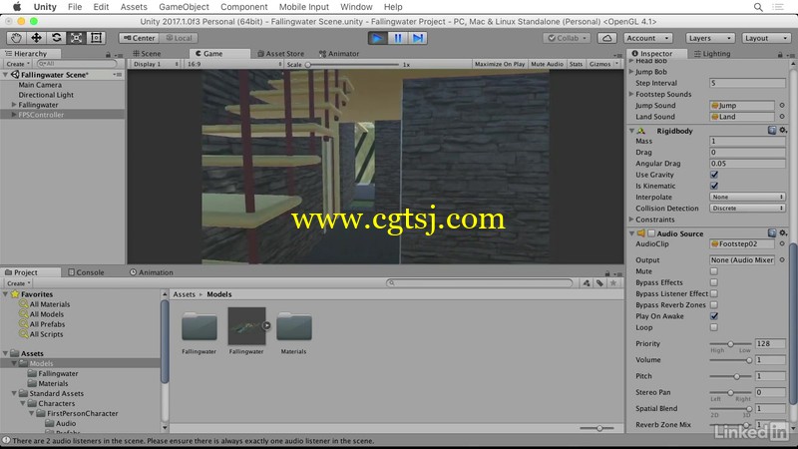Open Rigidbody component help book icon
This screenshot has width=798, height=449.
[x=772, y=131]
